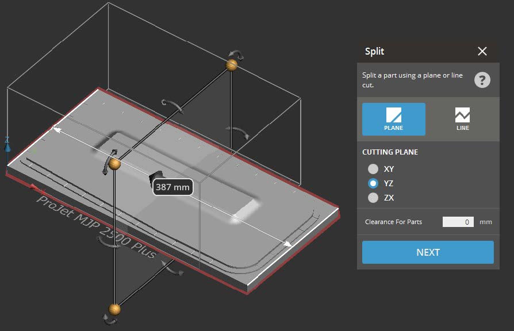This screenshot has height=331, width=514.
Task: Select the ZX cutting plane option
Action: click(x=373, y=198)
